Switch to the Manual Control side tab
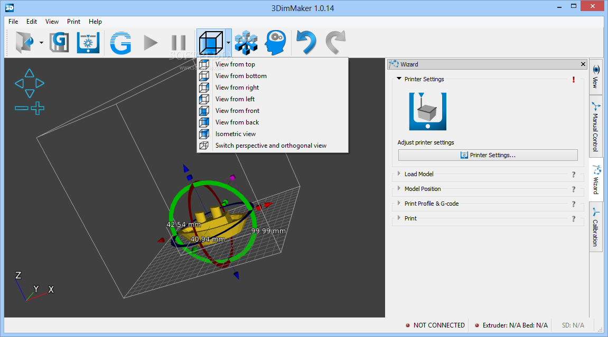 (x=596, y=127)
